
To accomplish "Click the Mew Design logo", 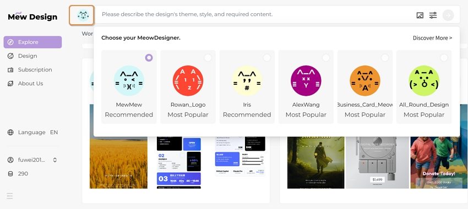I will [x=32, y=16].
